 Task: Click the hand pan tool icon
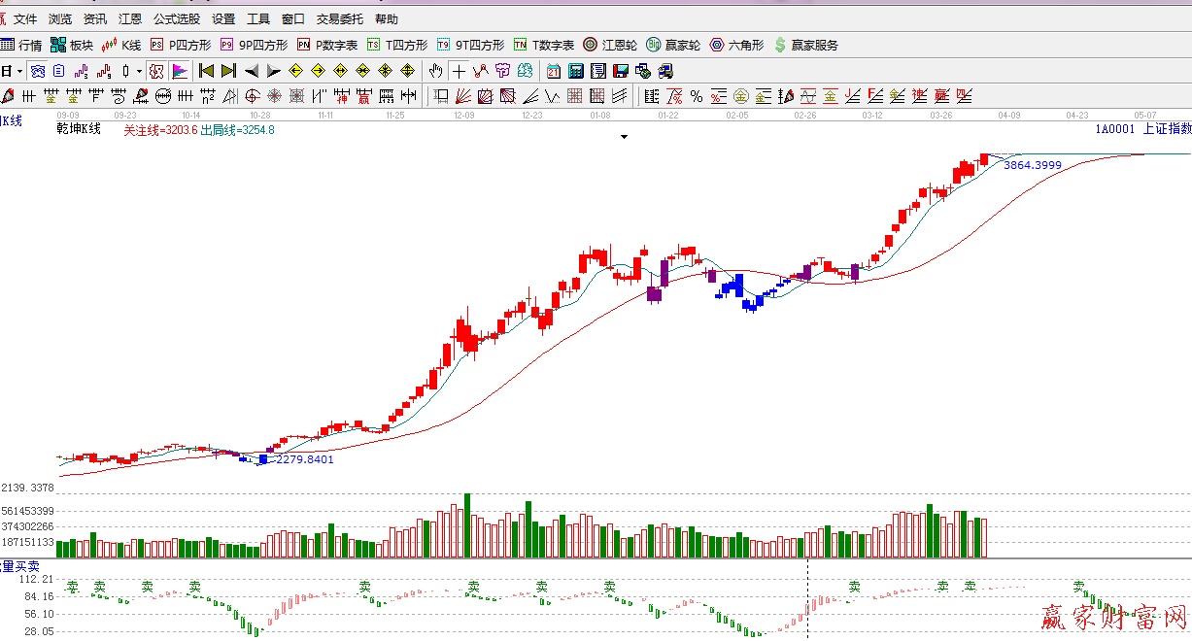[x=436, y=71]
